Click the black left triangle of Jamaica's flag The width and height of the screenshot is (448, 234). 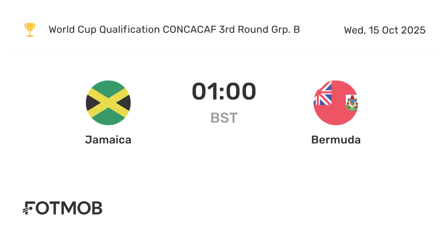coord(91,103)
